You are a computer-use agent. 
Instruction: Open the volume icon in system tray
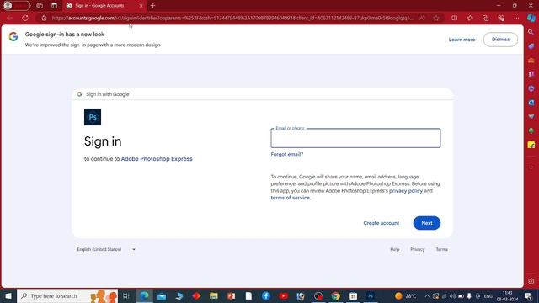point(452,295)
